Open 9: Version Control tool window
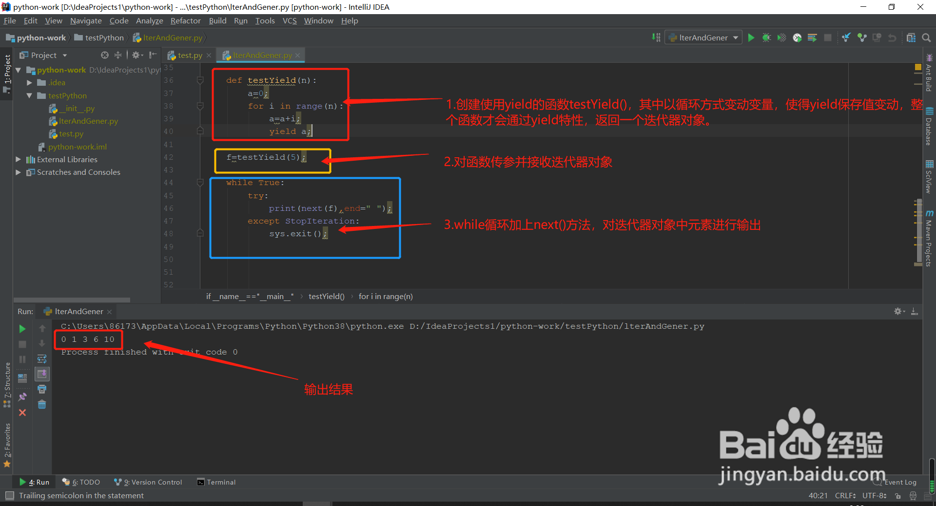The height and width of the screenshot is (506, 936). point(148,482)
